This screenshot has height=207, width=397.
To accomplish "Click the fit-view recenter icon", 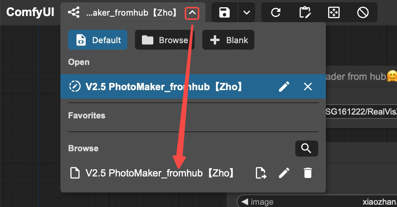I will click(x=334, y=13).
